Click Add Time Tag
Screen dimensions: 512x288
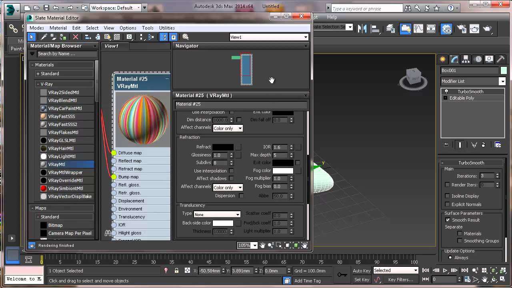click(x=308, y=281)
